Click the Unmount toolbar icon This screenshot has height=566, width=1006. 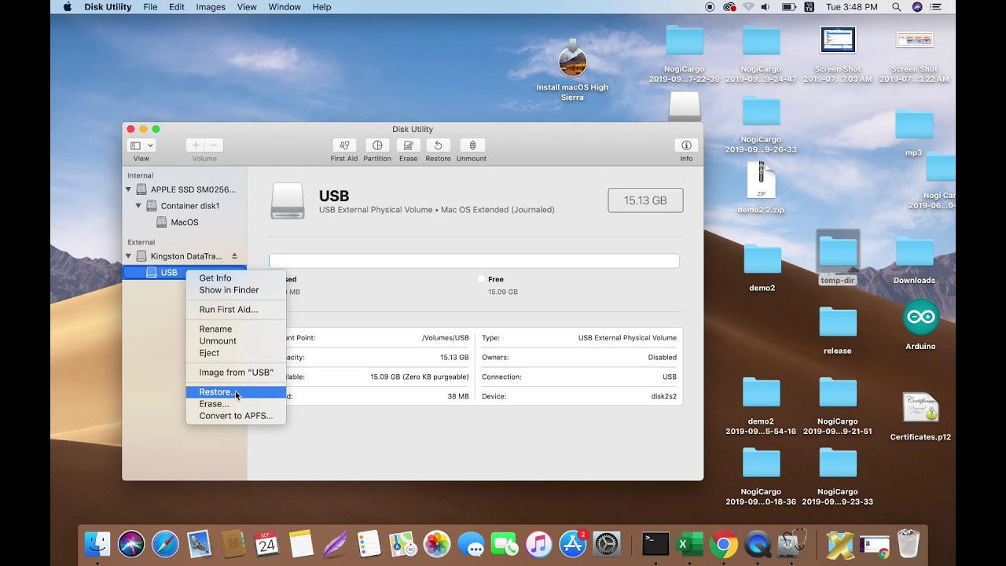[472, 145]
